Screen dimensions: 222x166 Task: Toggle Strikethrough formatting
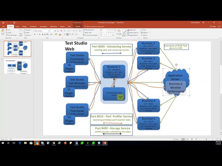coord(45,35)
